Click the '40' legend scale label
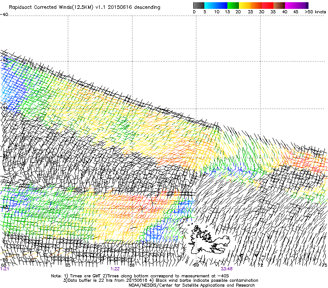The image size is (328, 288). point(285,12)
